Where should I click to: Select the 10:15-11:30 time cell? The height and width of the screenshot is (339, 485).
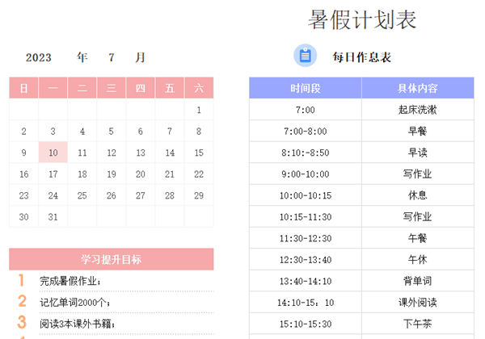pyautogui.click(x=306, y=217)
